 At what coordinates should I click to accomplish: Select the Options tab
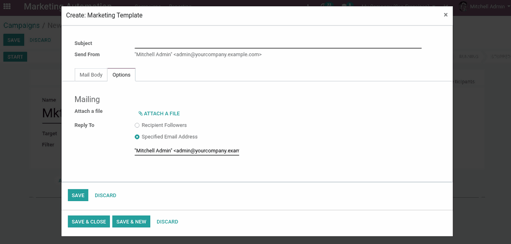[121, 75]
